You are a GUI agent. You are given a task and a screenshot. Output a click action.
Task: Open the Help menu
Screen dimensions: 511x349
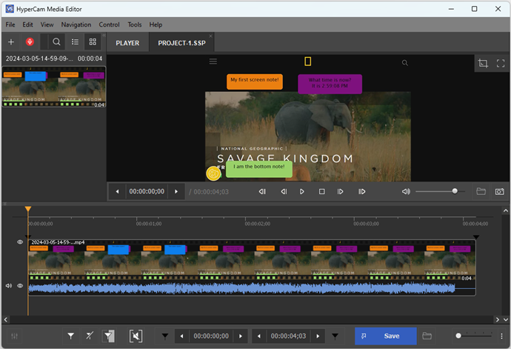point(156,24)
